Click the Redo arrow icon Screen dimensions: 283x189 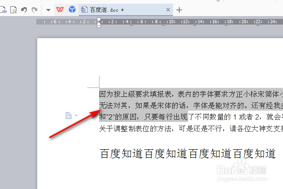(34, 10)
